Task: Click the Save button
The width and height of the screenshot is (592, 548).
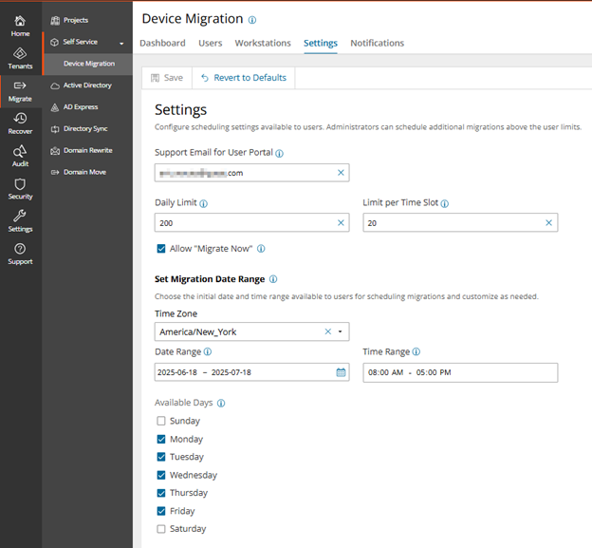Action: click(x=167, y=78)
